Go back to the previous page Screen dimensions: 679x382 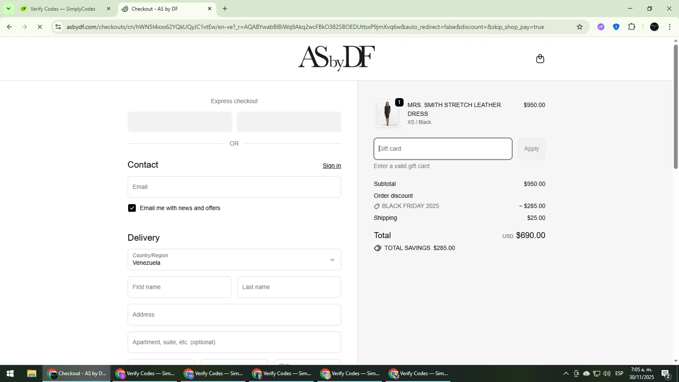[9, 27]
